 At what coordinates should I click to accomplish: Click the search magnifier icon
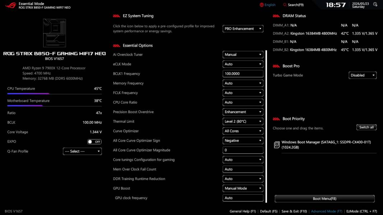285,5
